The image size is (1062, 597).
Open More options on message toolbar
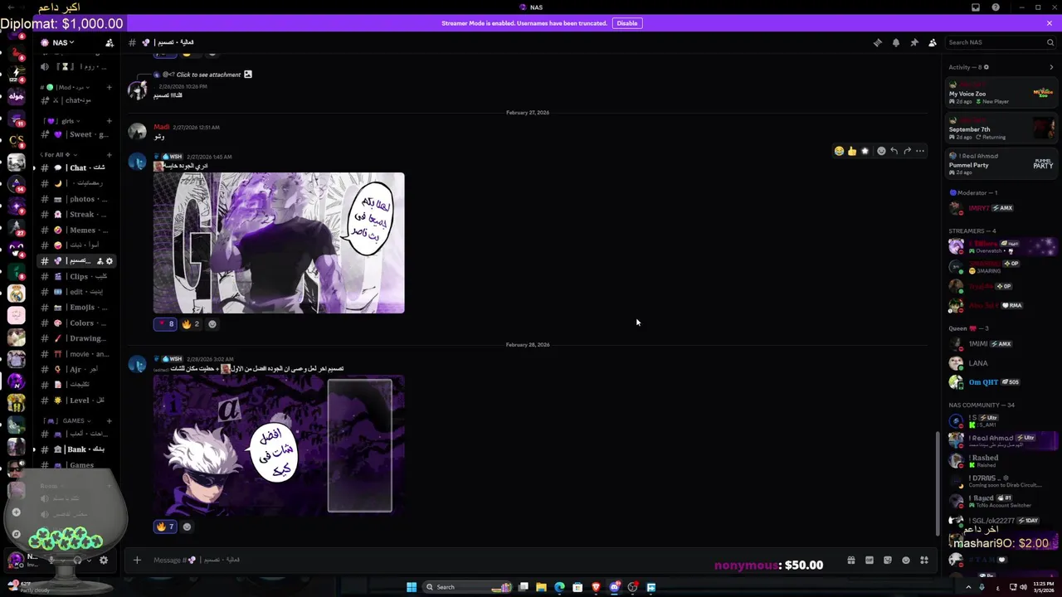tap(920, 151)
